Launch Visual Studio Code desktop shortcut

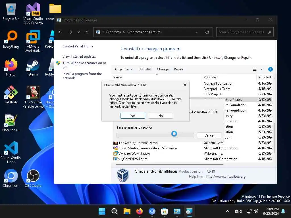click(11, 152)
